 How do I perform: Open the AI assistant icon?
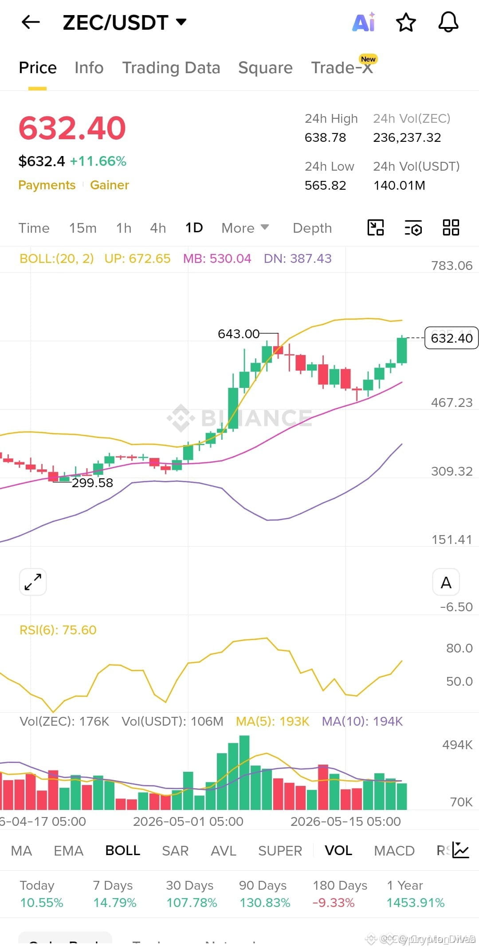pyautogui.click(x=364, y=22)
